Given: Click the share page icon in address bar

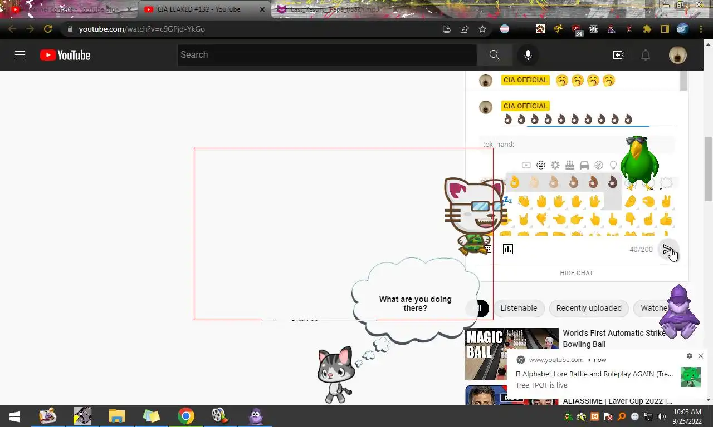Looking at the screenshot, I should pos(465,29).
